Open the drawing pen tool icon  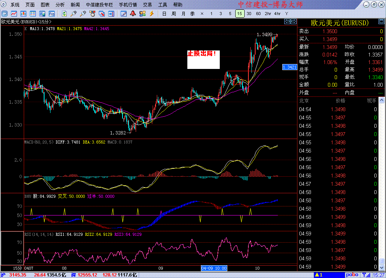point(124,14)
